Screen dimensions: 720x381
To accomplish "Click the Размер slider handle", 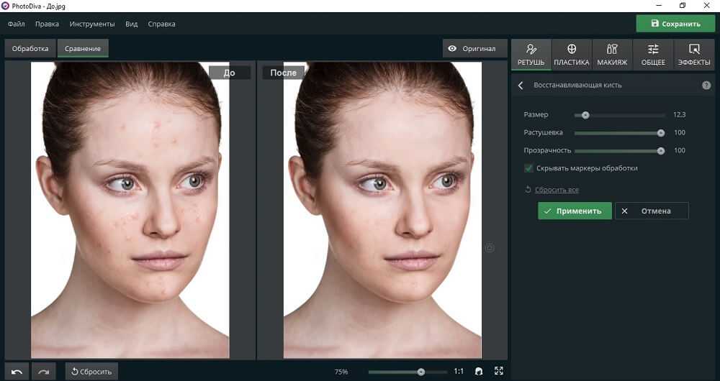I will pos(585,115).
